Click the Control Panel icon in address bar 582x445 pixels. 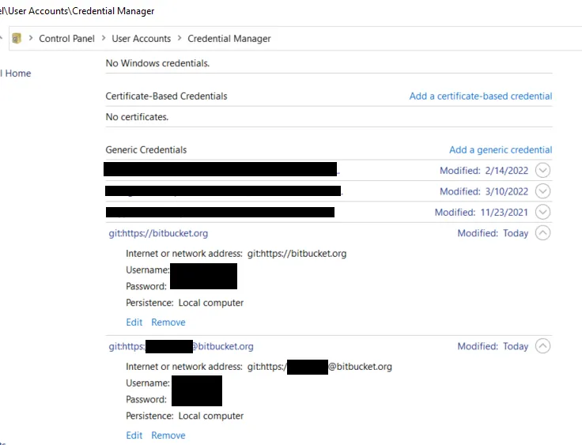[x=17, y=38]
